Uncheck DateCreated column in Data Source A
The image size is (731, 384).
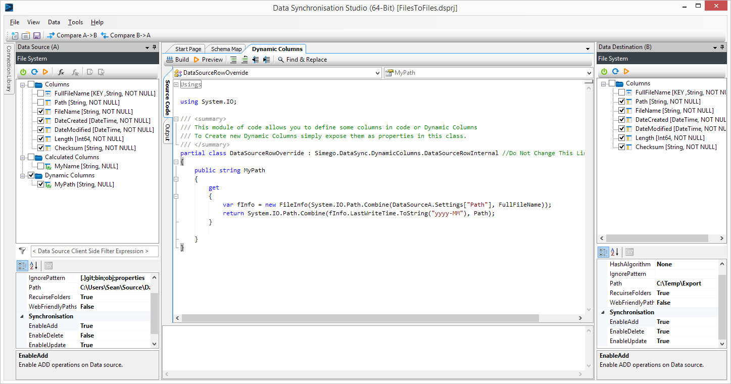coord(41,121)
